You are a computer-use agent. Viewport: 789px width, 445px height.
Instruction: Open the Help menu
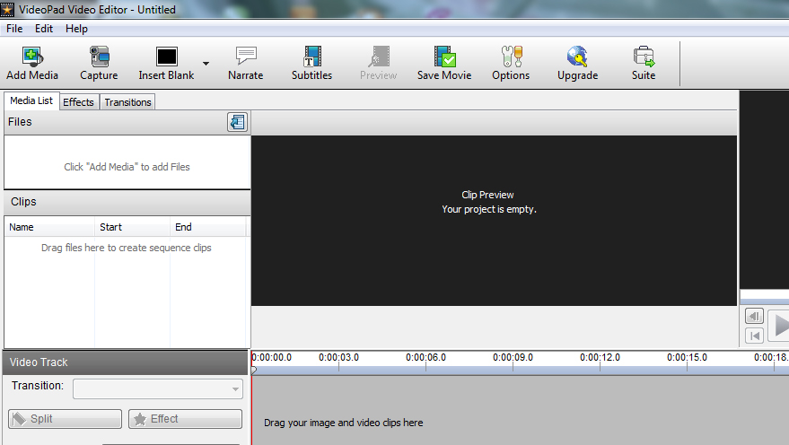pyautogui.click(x=76, y=29)
